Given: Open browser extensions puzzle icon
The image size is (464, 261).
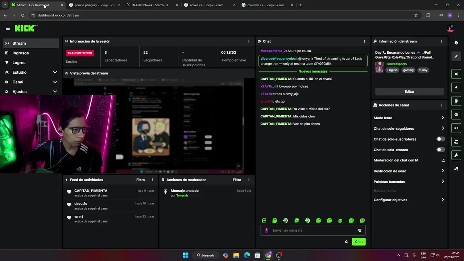Looking at the screenshot, I should tap(428, 15).
